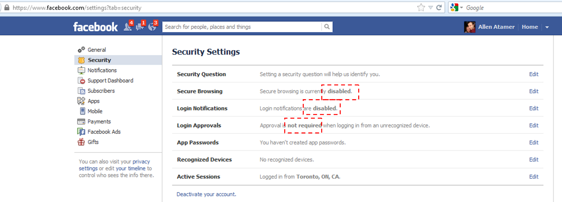This screenshot has height=202, width=562.
Task: Reload page with refresh icon
Action: pos(439,7)
